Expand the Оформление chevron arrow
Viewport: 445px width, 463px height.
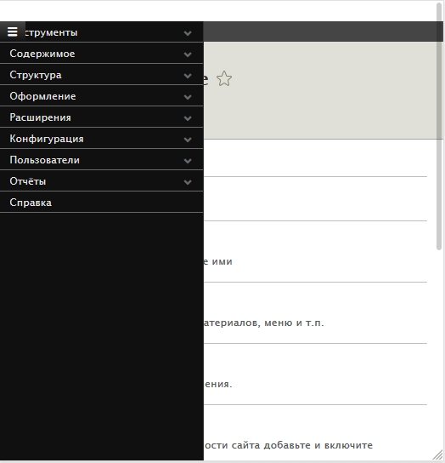point(188,96)
